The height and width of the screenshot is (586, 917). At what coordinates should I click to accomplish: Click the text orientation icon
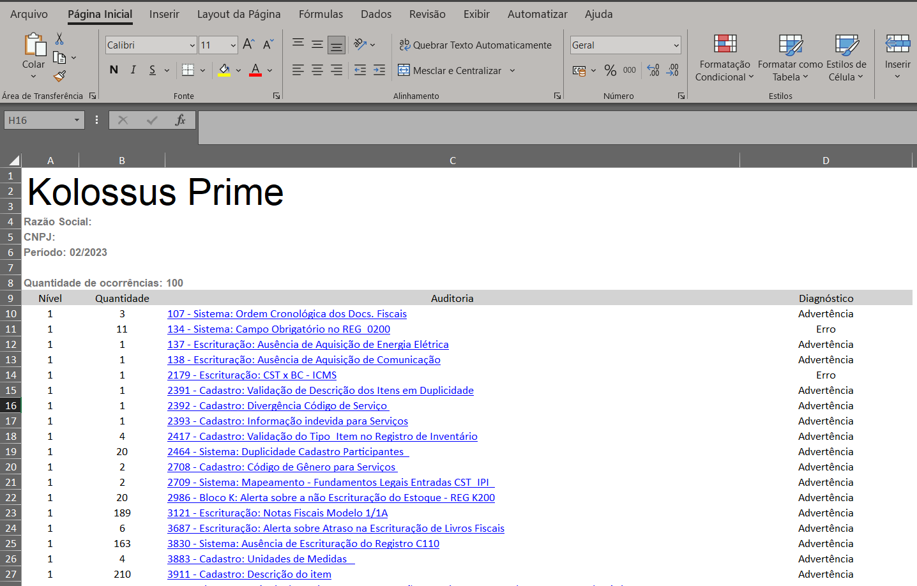click(360, 44)
